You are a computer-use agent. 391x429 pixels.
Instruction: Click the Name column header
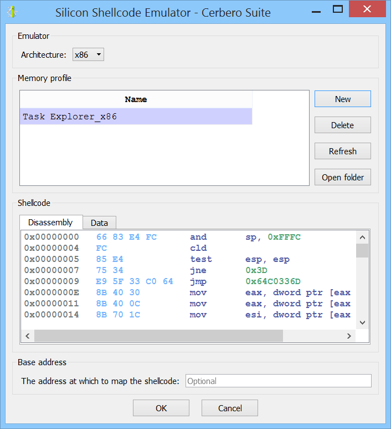point(136,99)
